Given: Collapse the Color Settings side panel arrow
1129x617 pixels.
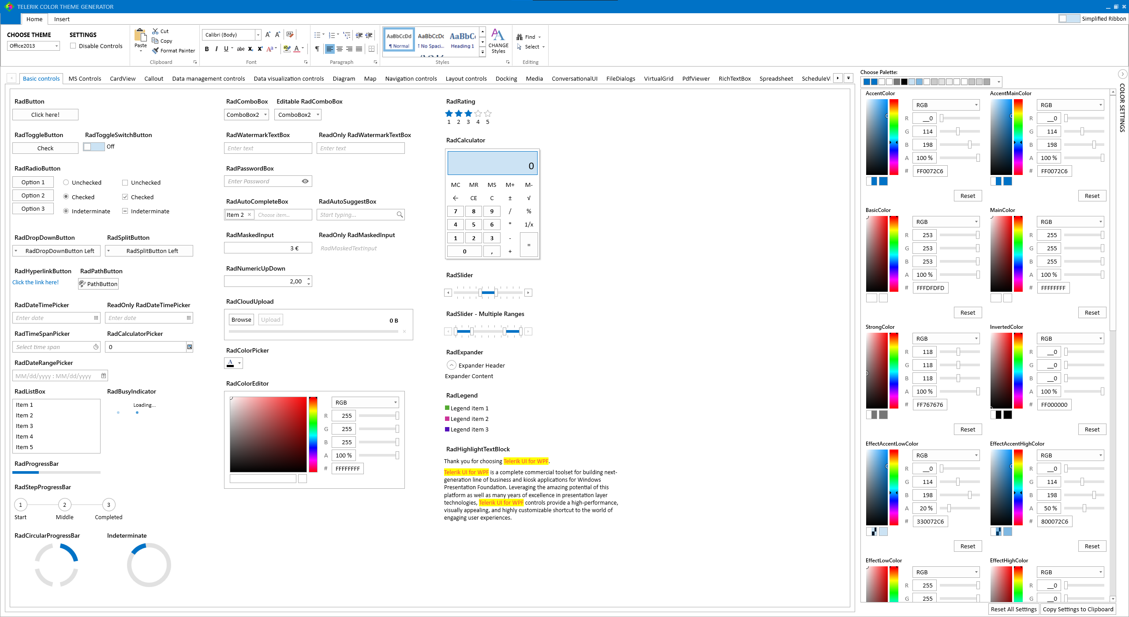Looking at the screenshot, I should [1122, 74].
